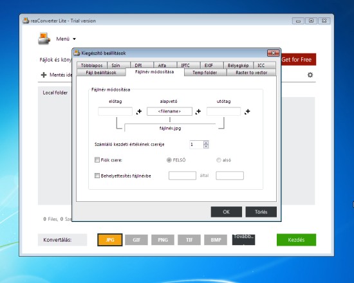Click the reaConverter logo icon beside Menü
The height and width of the screenshot is (283, 354).
click(x=44, y=39)
